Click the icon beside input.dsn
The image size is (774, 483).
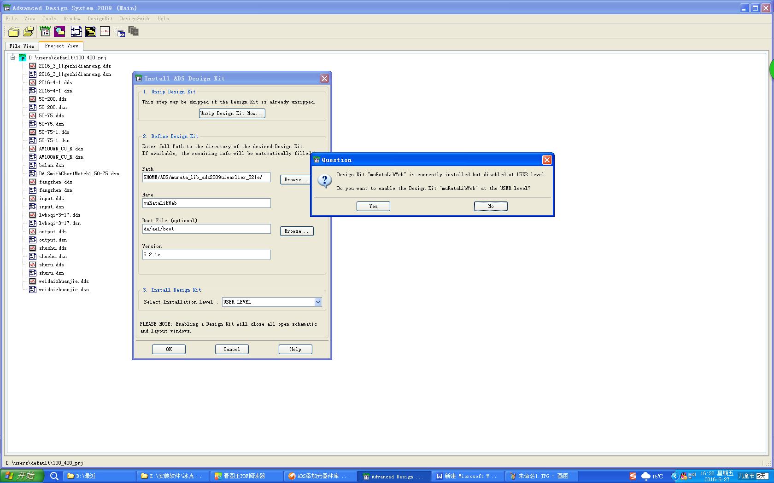coord(33,207)
